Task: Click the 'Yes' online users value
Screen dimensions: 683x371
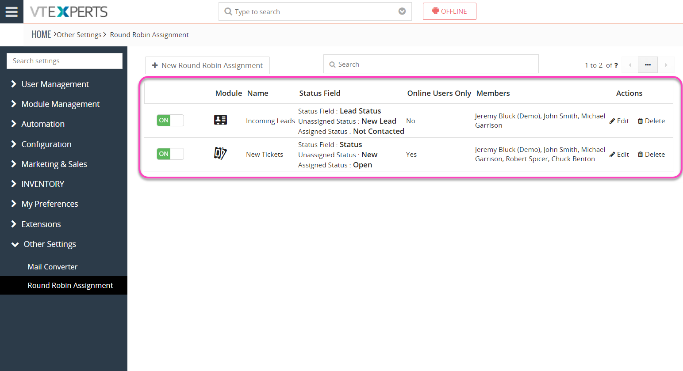Action: tap(411, 155)
